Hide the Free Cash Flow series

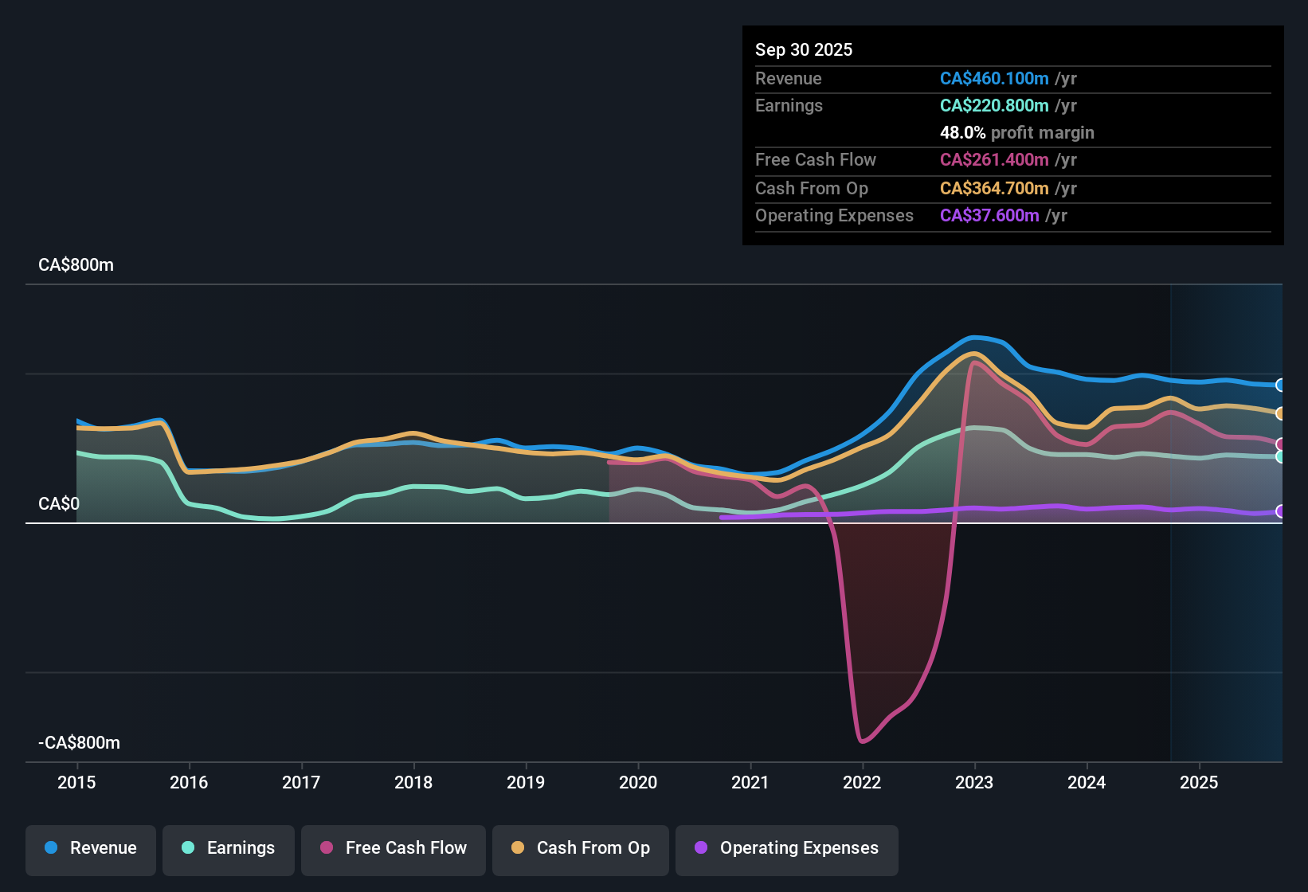click(394, 848)
